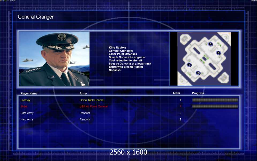Select player name Shadi
Image resolution: width=257 pixels, height=161 pixels.
click(24, 107)
